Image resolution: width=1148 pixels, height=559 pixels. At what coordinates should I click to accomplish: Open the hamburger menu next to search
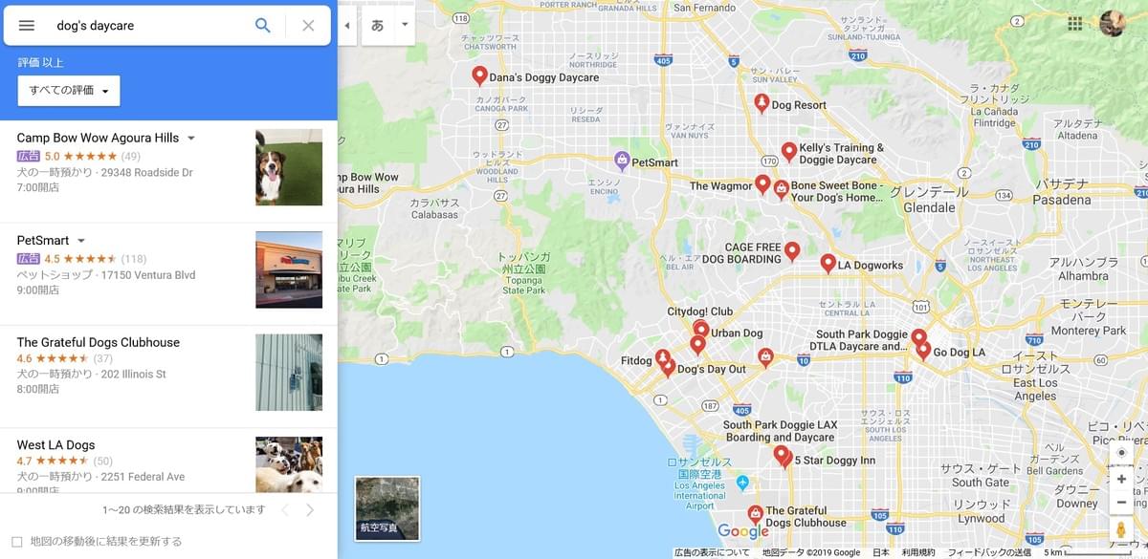[x=27, y=26]
